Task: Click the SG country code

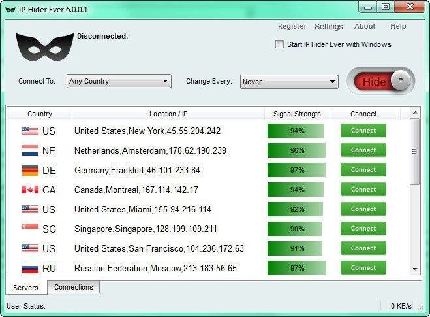Action: (x=49, y=229)
